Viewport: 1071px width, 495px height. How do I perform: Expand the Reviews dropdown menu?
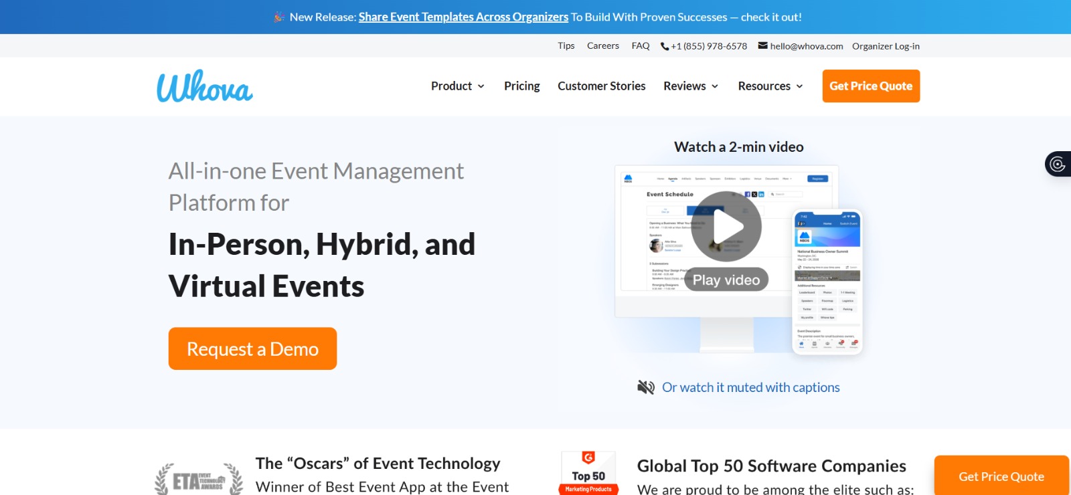pos(691,86)
